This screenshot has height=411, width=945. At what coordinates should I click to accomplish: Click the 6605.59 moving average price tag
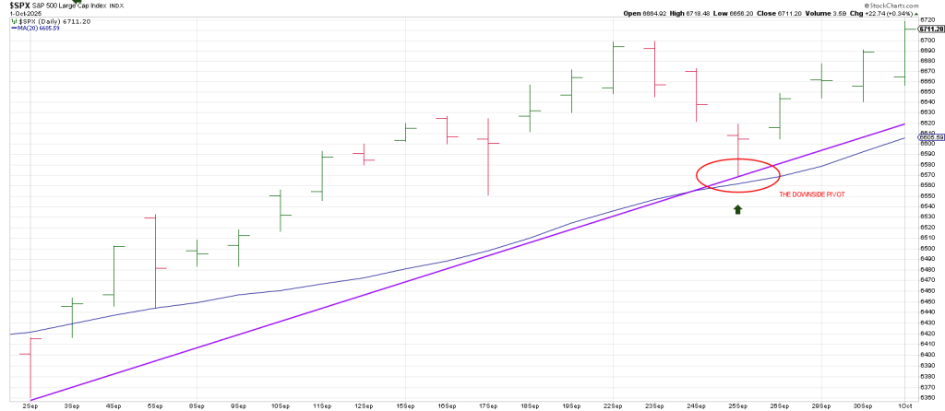pyautogui.click(x=929, y=138)
